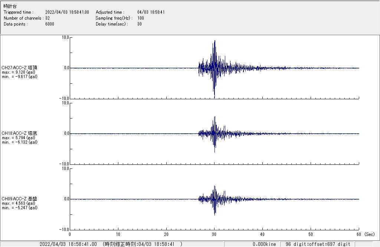
Task: Select the CH09:ACC-Z 基盤 channel label
Action: click(x=19, y=199)
